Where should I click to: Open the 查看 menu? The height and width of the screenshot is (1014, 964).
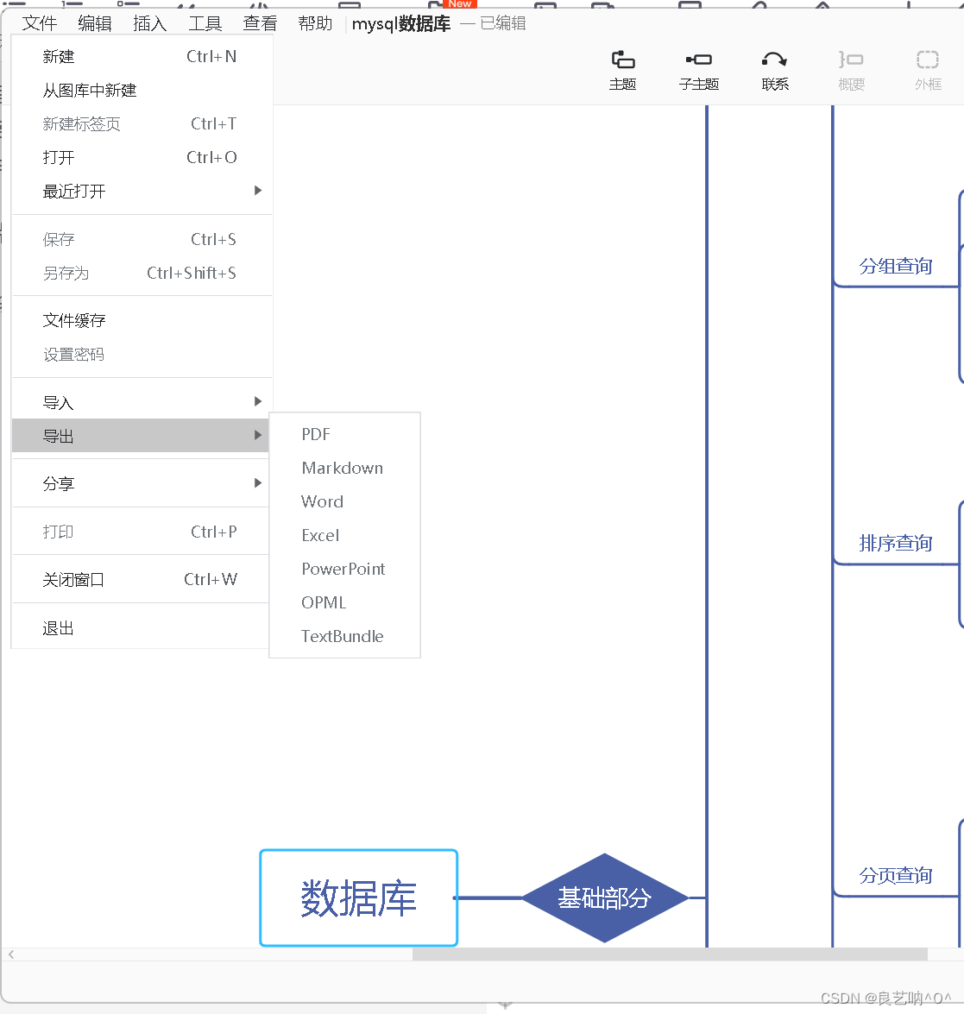coord(260,23)
